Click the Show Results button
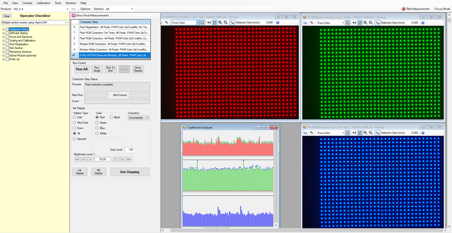The image size is (452, 233). coord(138,69)
